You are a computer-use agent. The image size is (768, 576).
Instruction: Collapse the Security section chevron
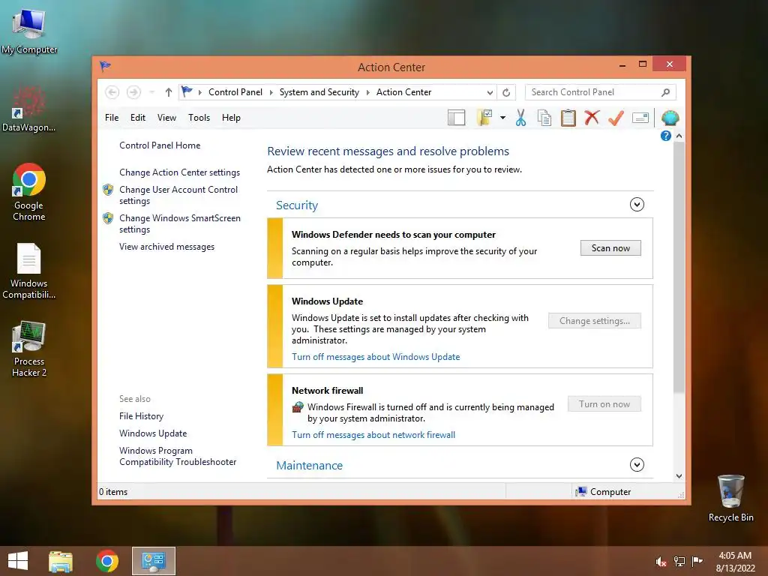pos(637,204)
